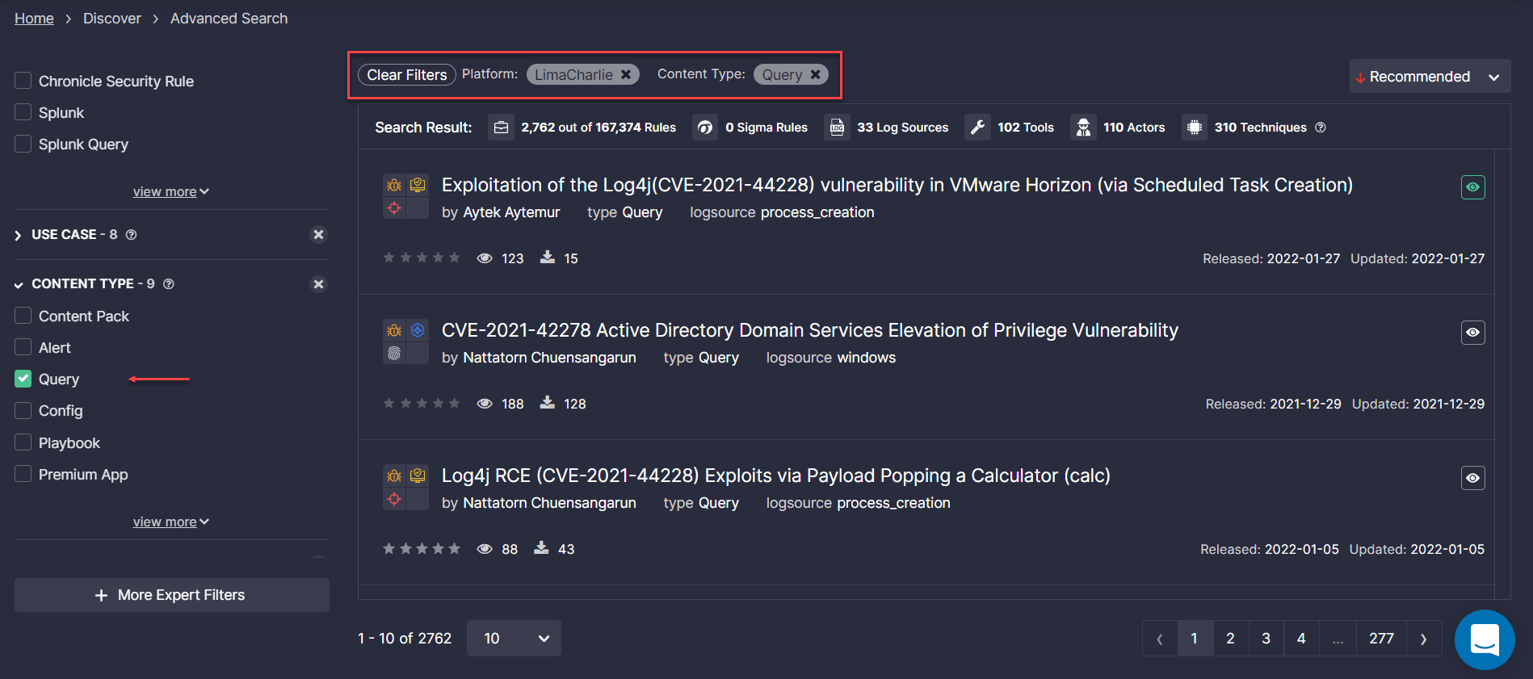Screen dimensions: 1533x679
Task: Clear the Content Type filter section
Action: (x=318, y=284)
